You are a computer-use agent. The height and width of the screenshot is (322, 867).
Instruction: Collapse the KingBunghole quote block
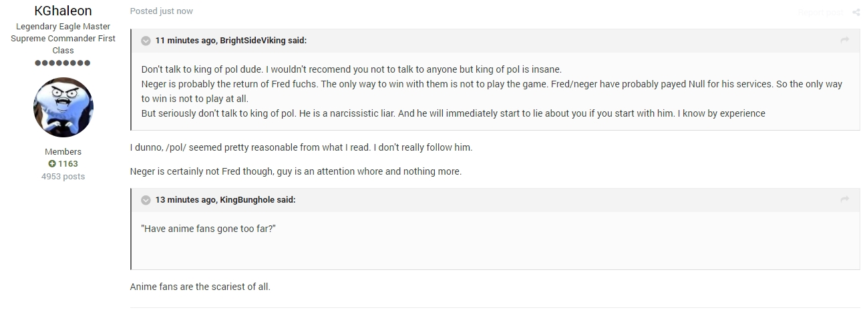point(146,200)
